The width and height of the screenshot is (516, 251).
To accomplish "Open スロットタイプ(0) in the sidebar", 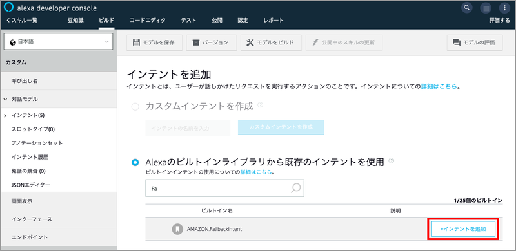I will pyautogui.click(x=34, y=129).
